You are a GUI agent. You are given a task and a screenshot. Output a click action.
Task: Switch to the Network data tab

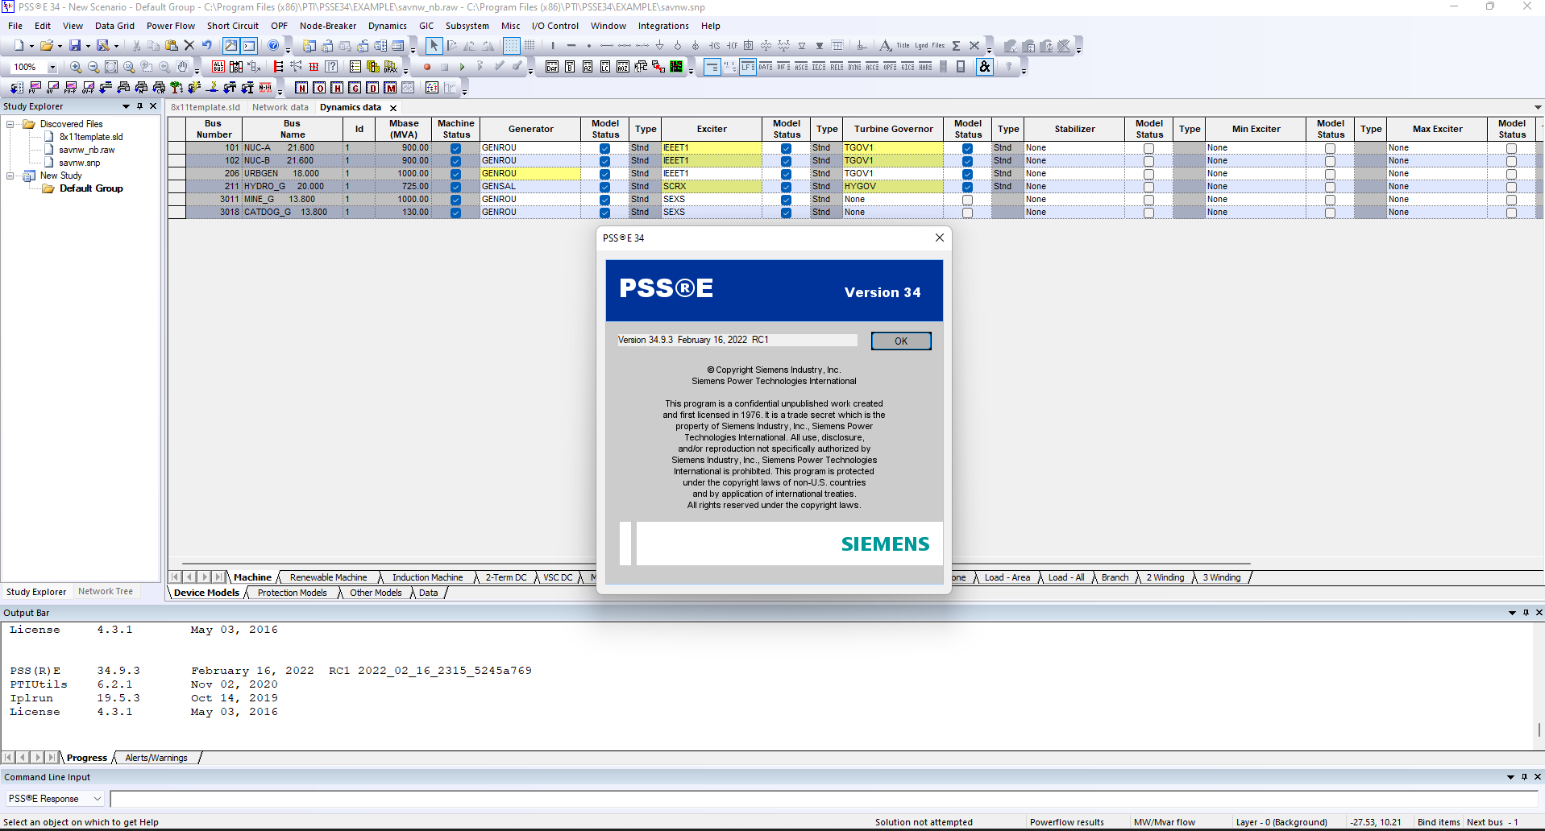pyautogui.click(x=280, y=107)
